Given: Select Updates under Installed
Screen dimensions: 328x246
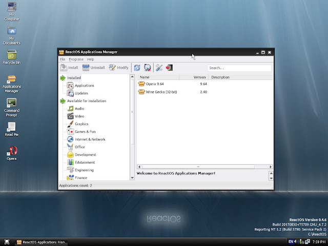Looking at the screenshot, I should pos(81,93).
